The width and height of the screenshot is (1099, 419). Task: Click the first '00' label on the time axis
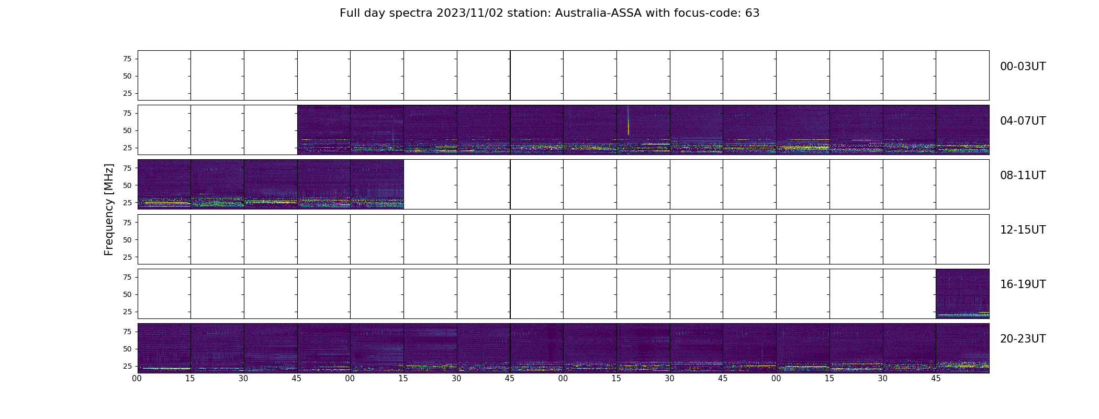point(137,379)
